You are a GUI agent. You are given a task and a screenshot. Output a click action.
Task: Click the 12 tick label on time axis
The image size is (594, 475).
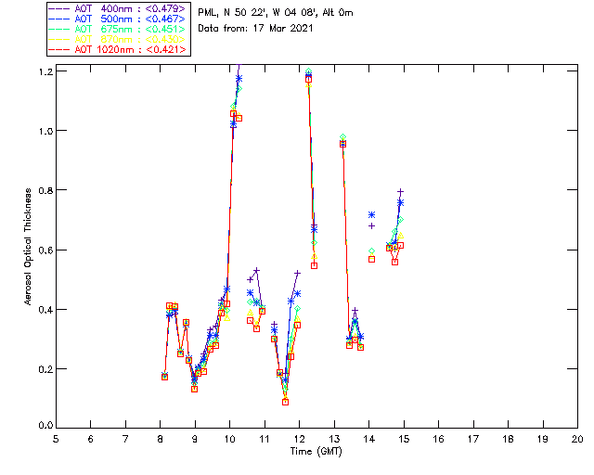[x=299, y=439]
